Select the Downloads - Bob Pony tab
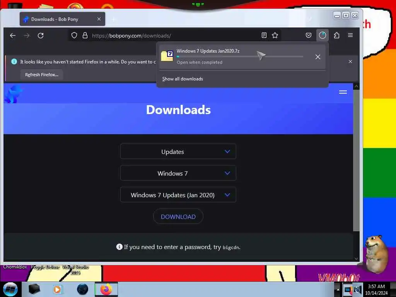 tap(62, 19)
